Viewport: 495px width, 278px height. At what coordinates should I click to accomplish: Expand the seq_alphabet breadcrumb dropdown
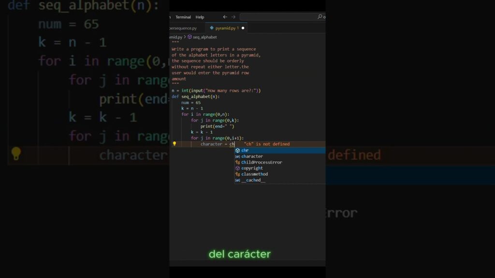(x=204, y=37)
